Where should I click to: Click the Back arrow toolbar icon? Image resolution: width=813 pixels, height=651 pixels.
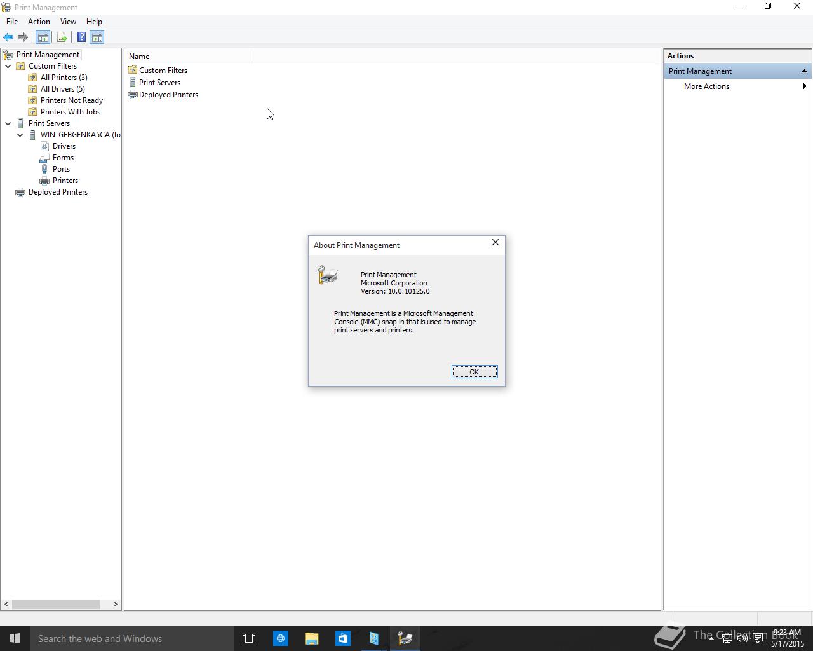[8, 38]
